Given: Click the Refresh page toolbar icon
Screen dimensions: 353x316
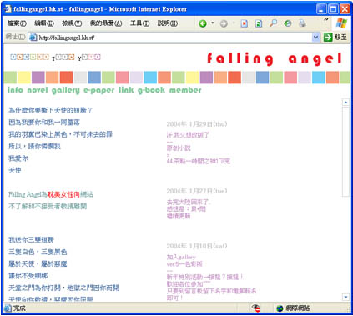Looking at the screenshot, I should click(259, 23).
